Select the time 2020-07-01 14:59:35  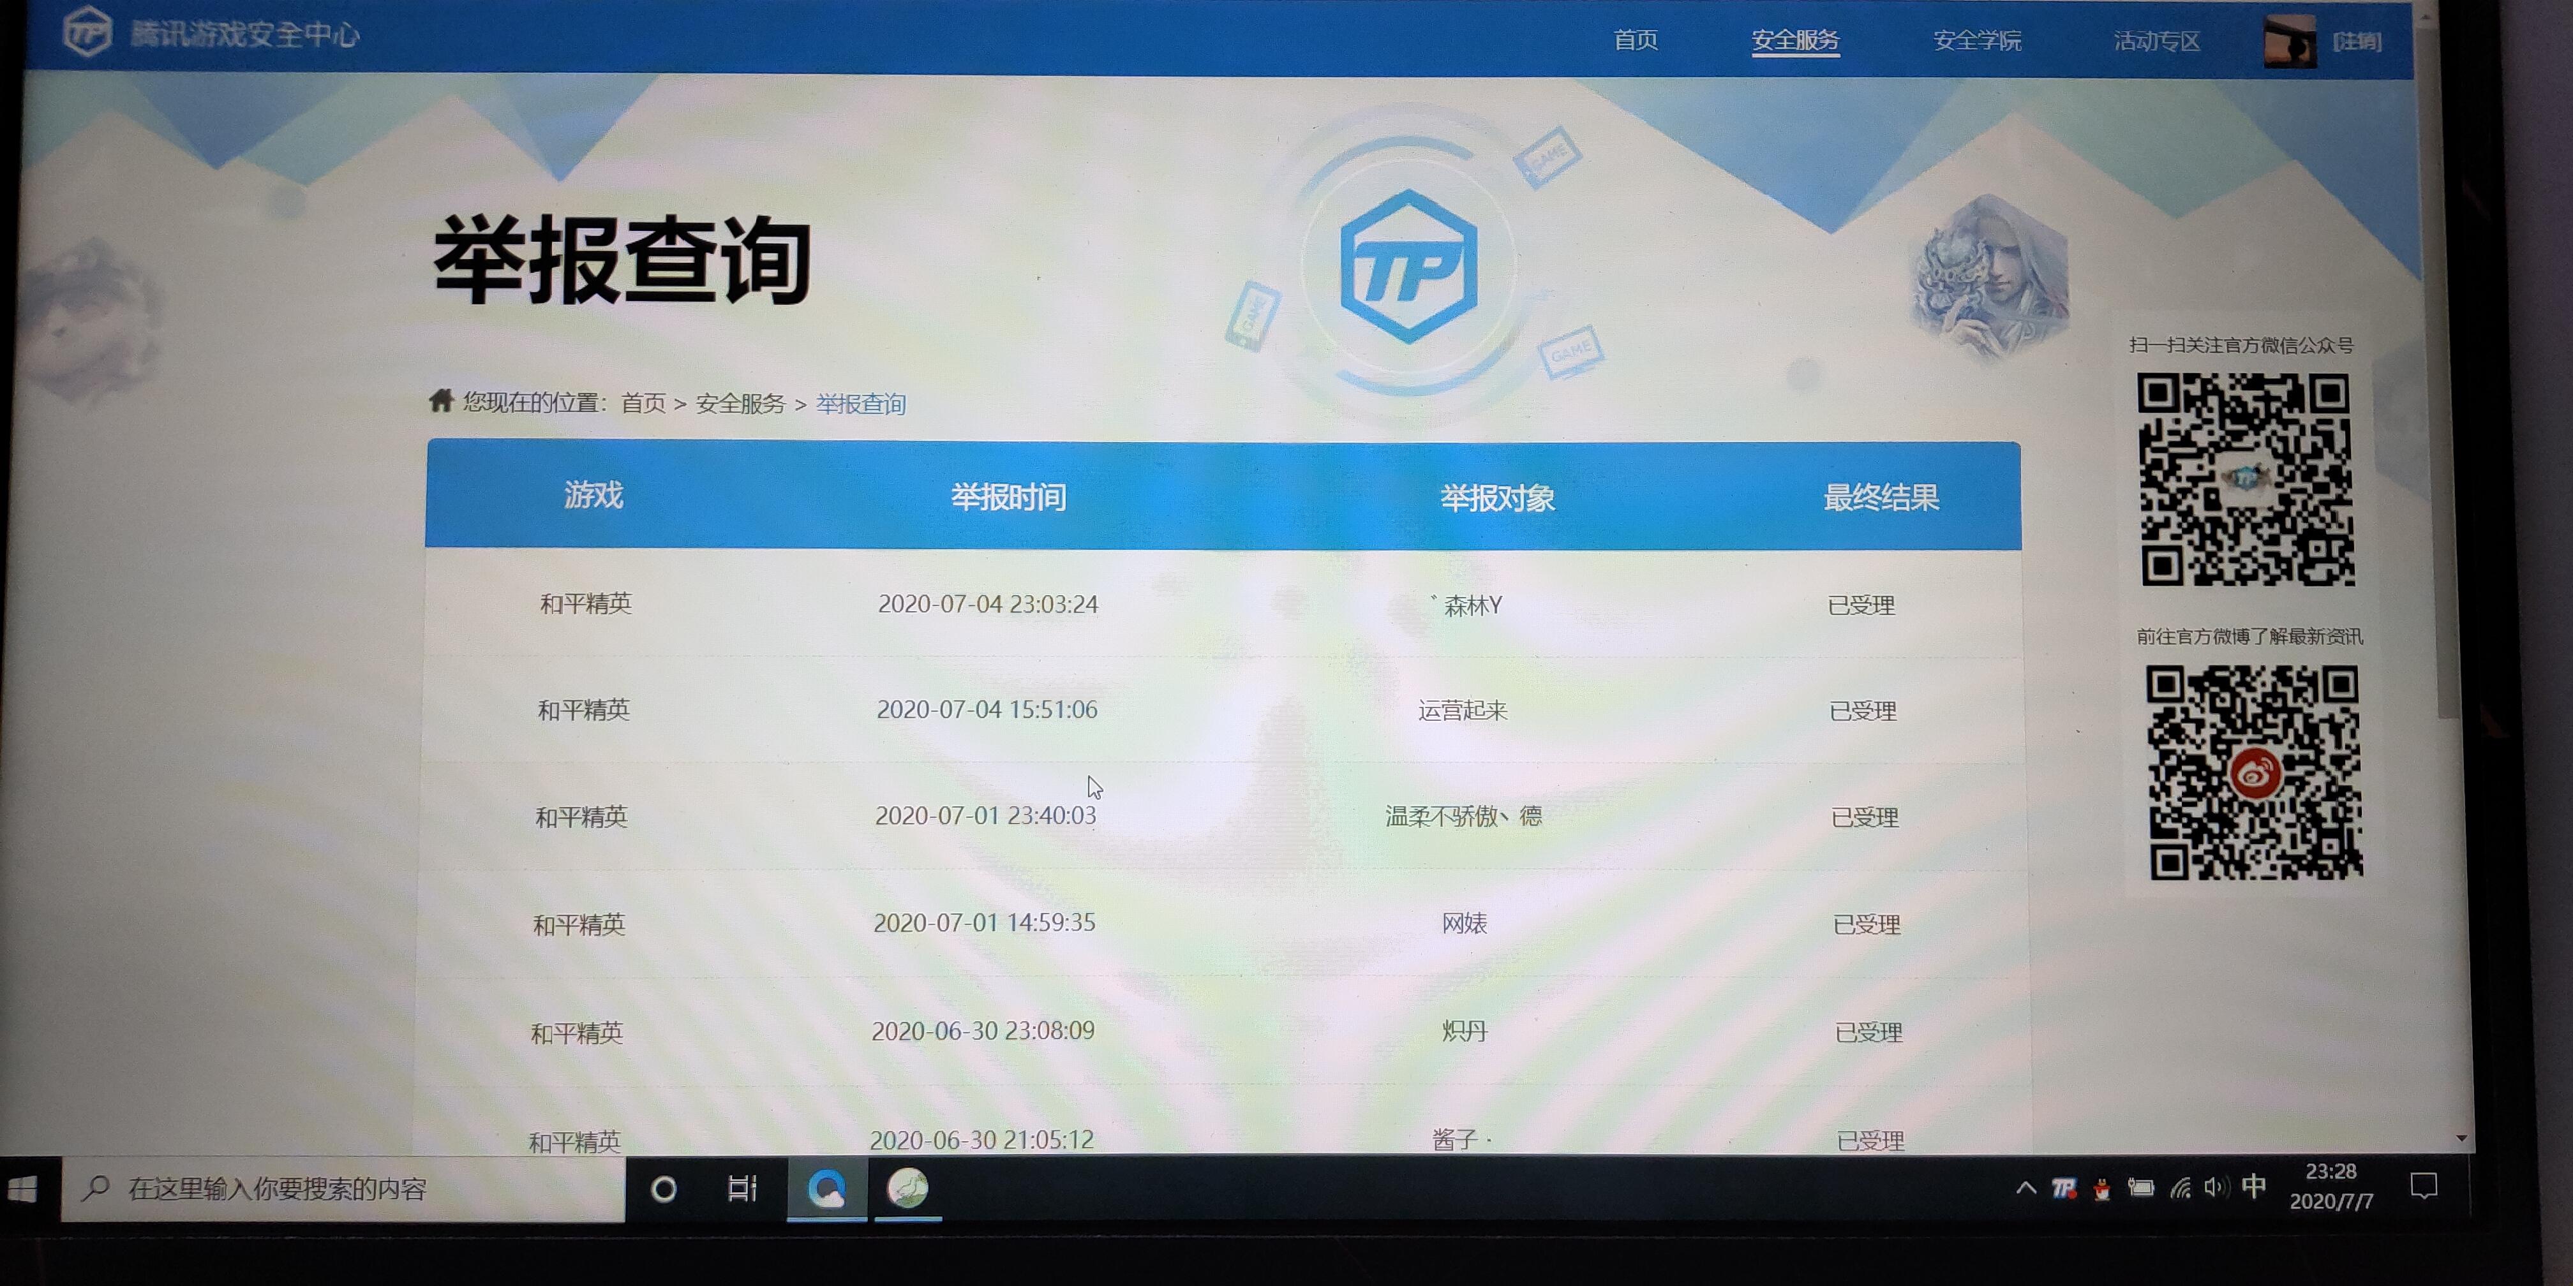pos(984,922)
